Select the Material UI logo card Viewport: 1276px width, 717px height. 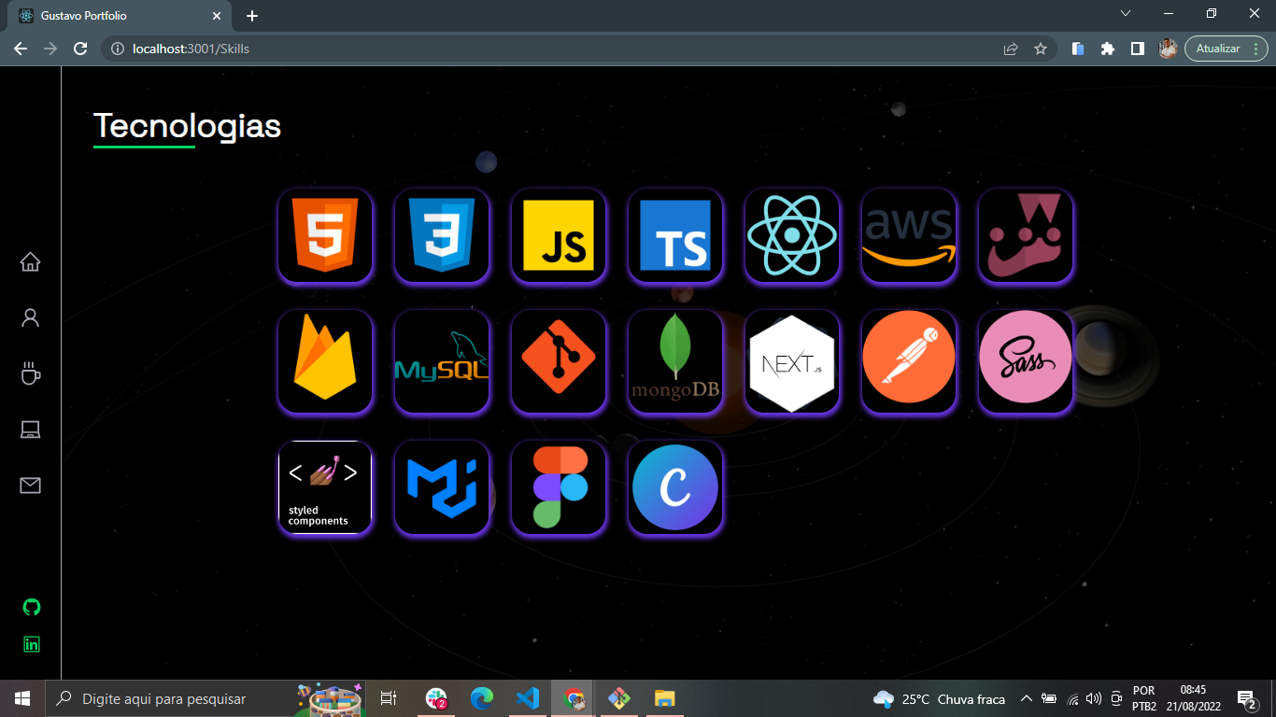click(x=442, y=487)
